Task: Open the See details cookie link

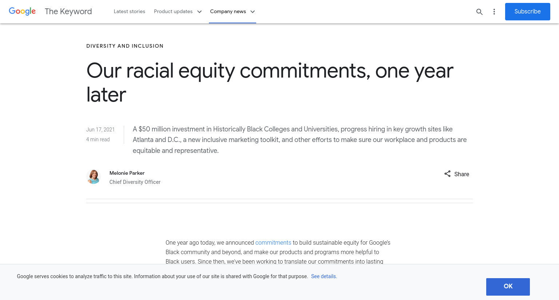Action: (324, 276)
